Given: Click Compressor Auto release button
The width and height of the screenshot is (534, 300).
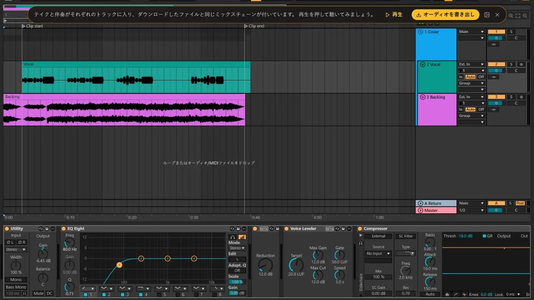Looking at the screenshot, I should point(430,294).
